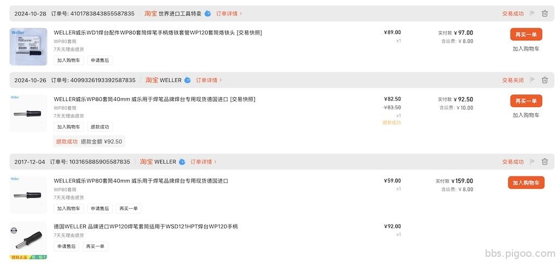Click 再买一单 orange button for ¥97.00 order

pos(526,34)
